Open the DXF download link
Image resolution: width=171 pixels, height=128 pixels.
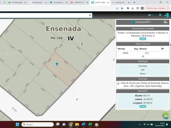pyautogui.click(x=142, y=70)
